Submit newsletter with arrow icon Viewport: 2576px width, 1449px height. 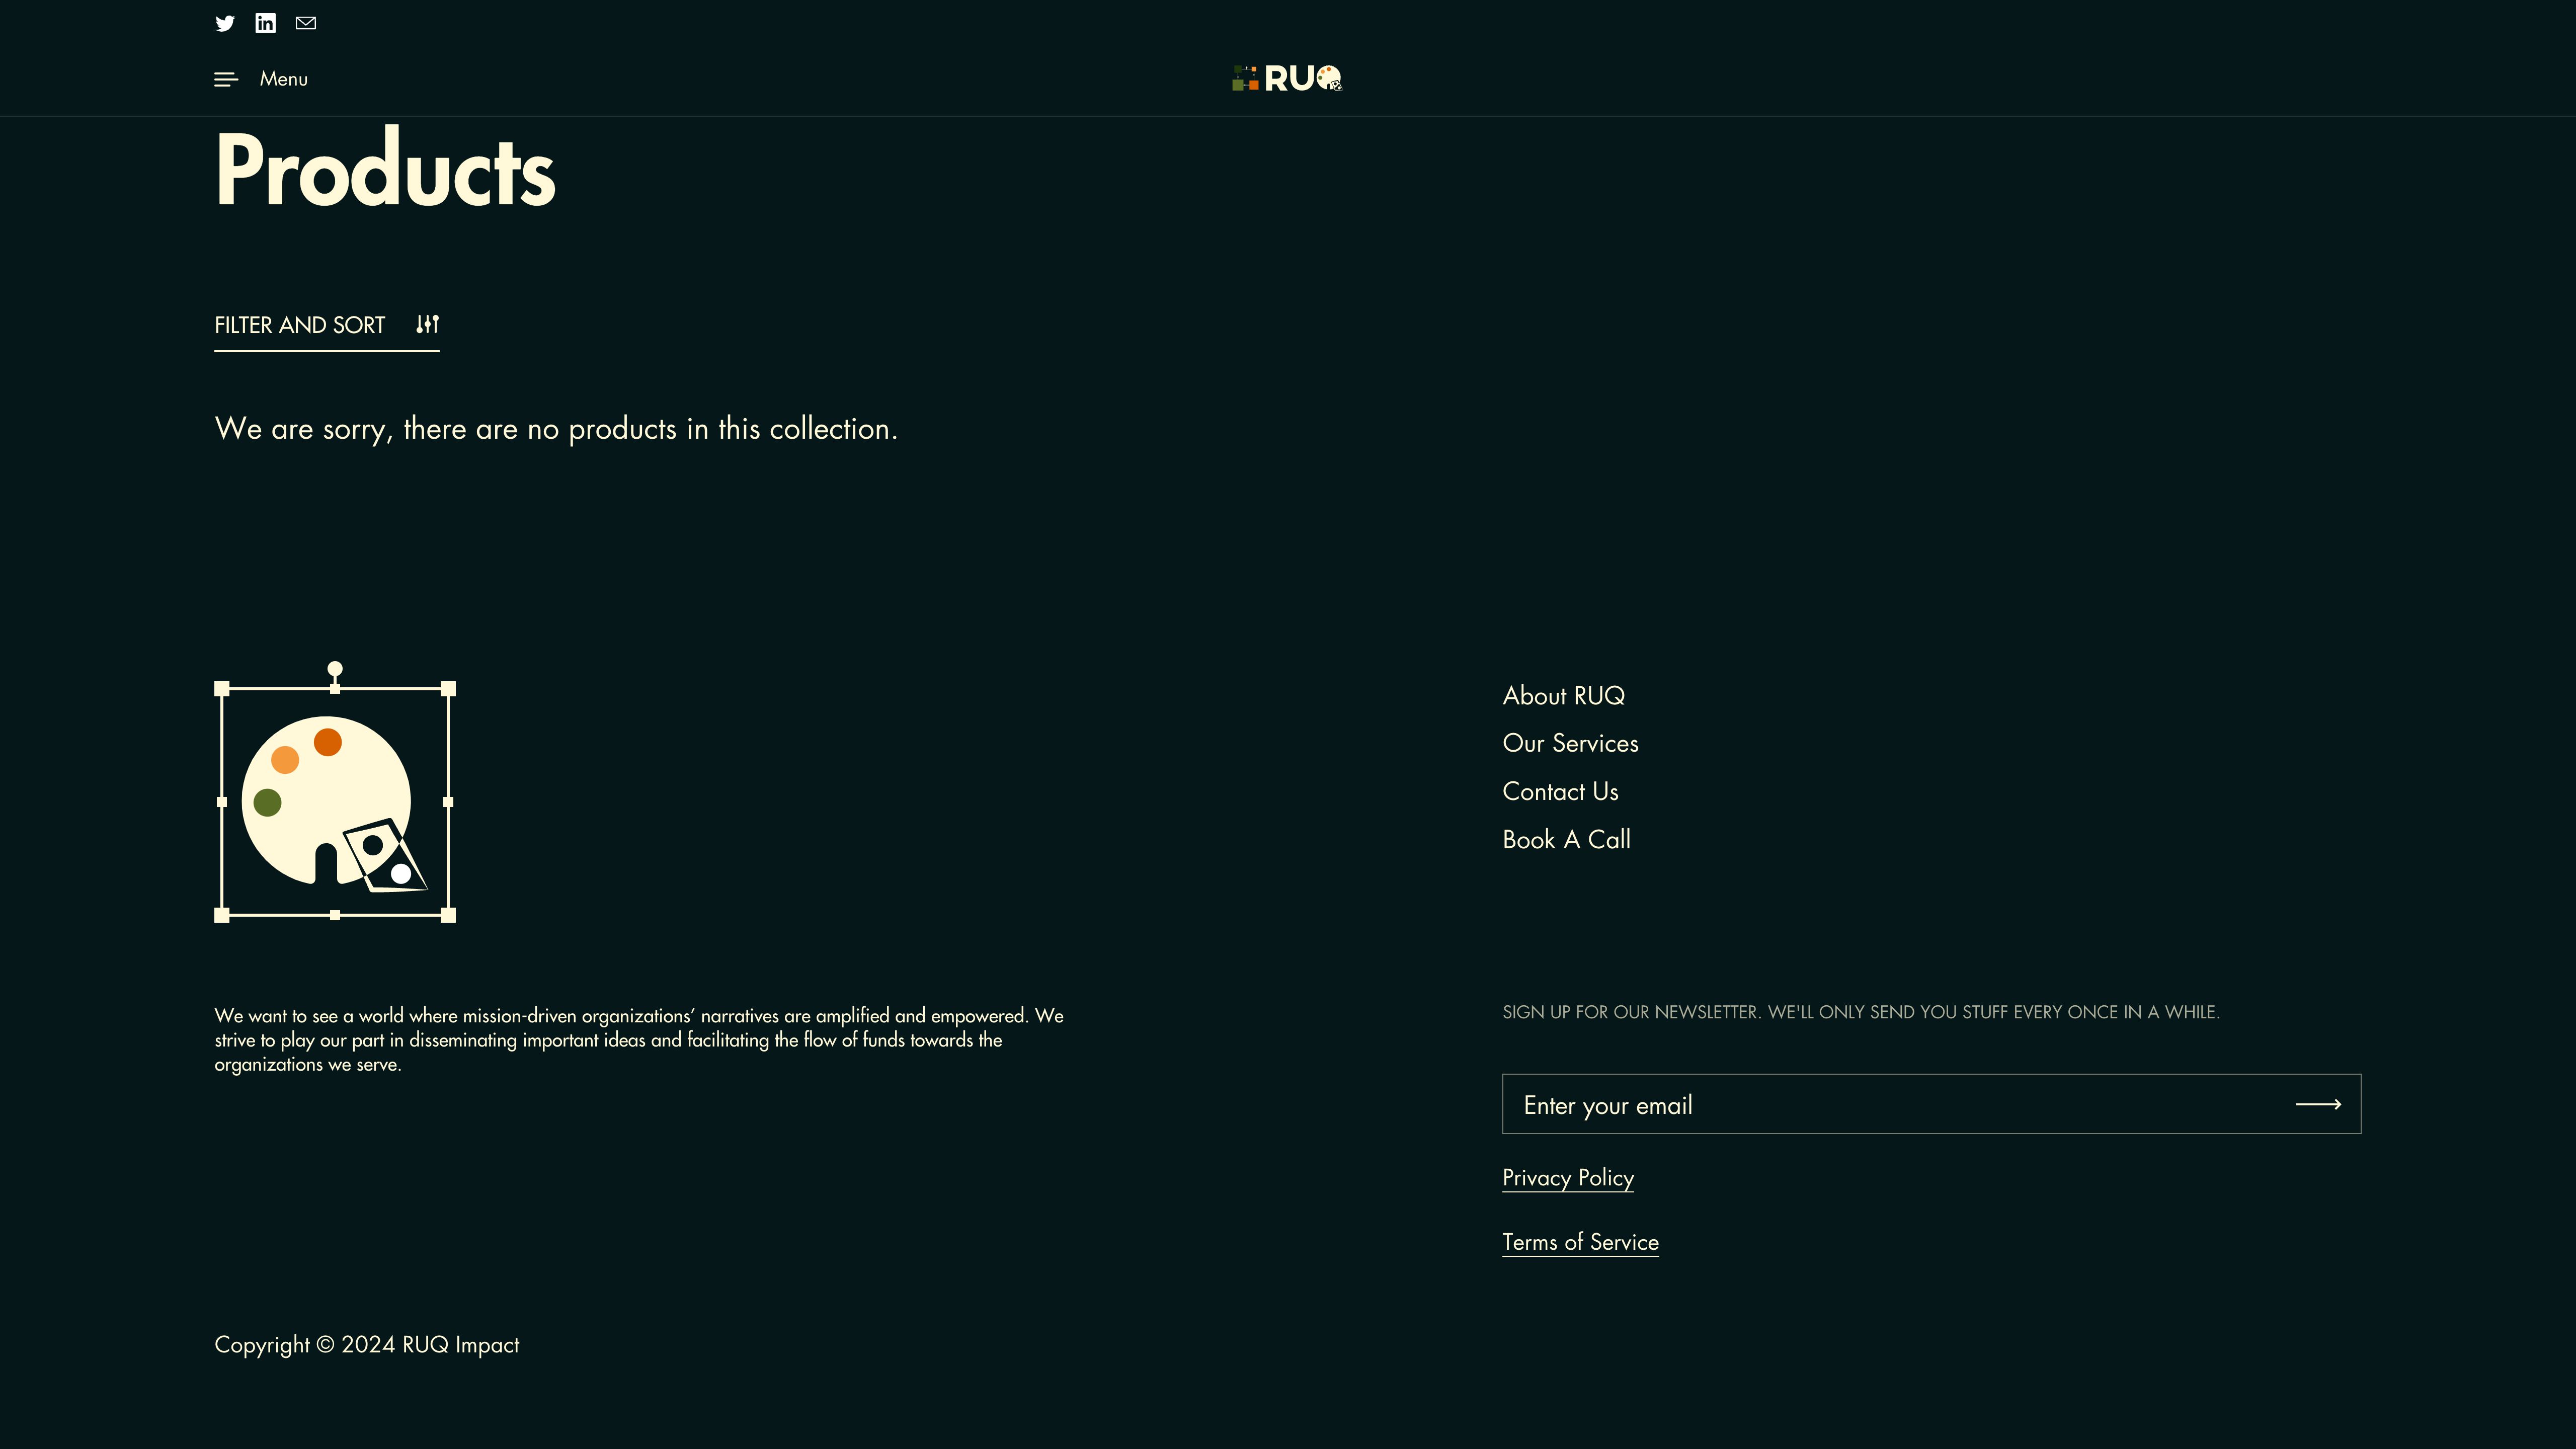pos(2318,1104)
